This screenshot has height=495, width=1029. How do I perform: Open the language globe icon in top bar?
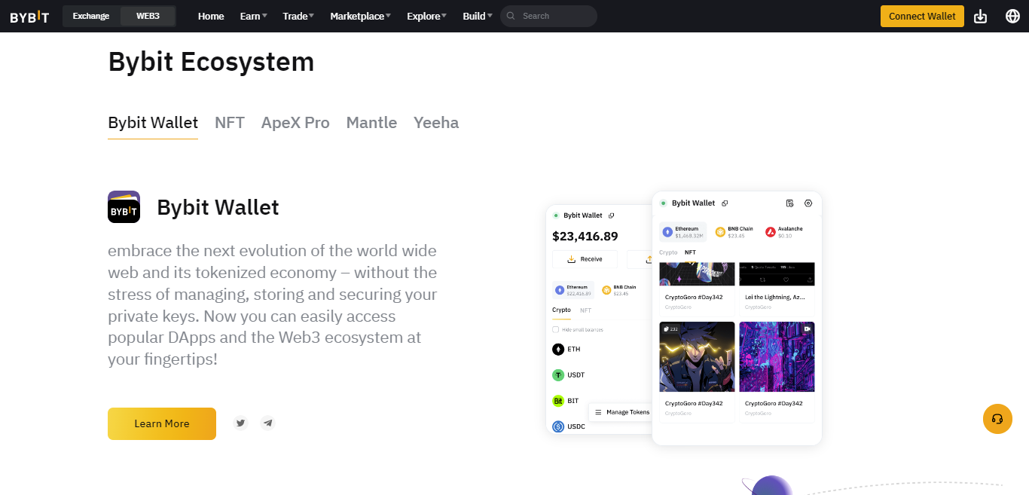1012,15
